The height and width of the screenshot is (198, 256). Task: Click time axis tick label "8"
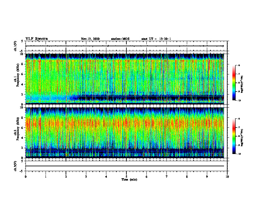point(187,177)
